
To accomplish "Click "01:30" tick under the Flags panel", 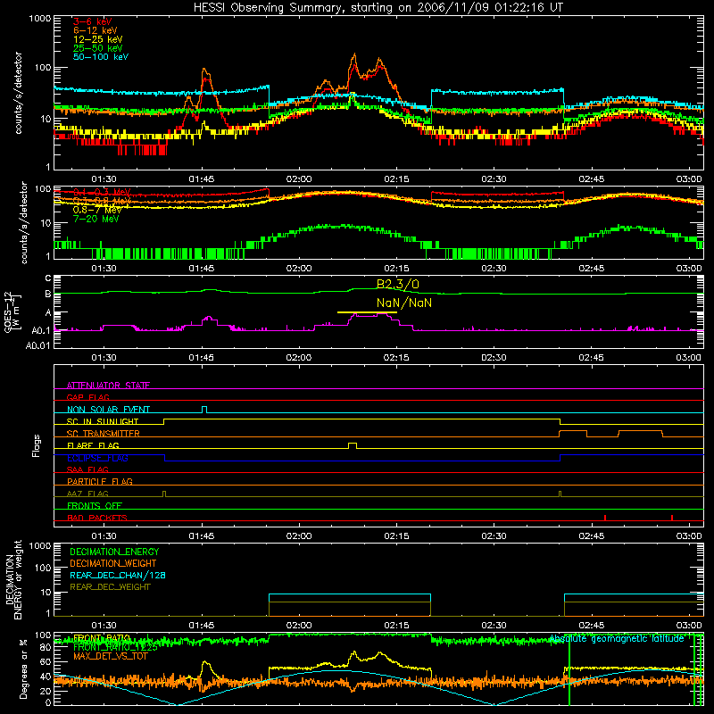I will tap(104, 536).
